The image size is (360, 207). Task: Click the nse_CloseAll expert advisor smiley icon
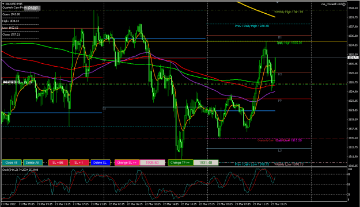pyautogui.click(x=344, y=4)
